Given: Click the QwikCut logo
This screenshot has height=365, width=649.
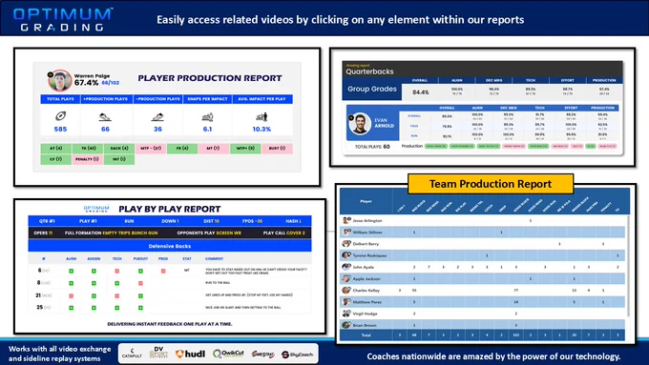Looking at the screenshot, I should pos(228,354).
